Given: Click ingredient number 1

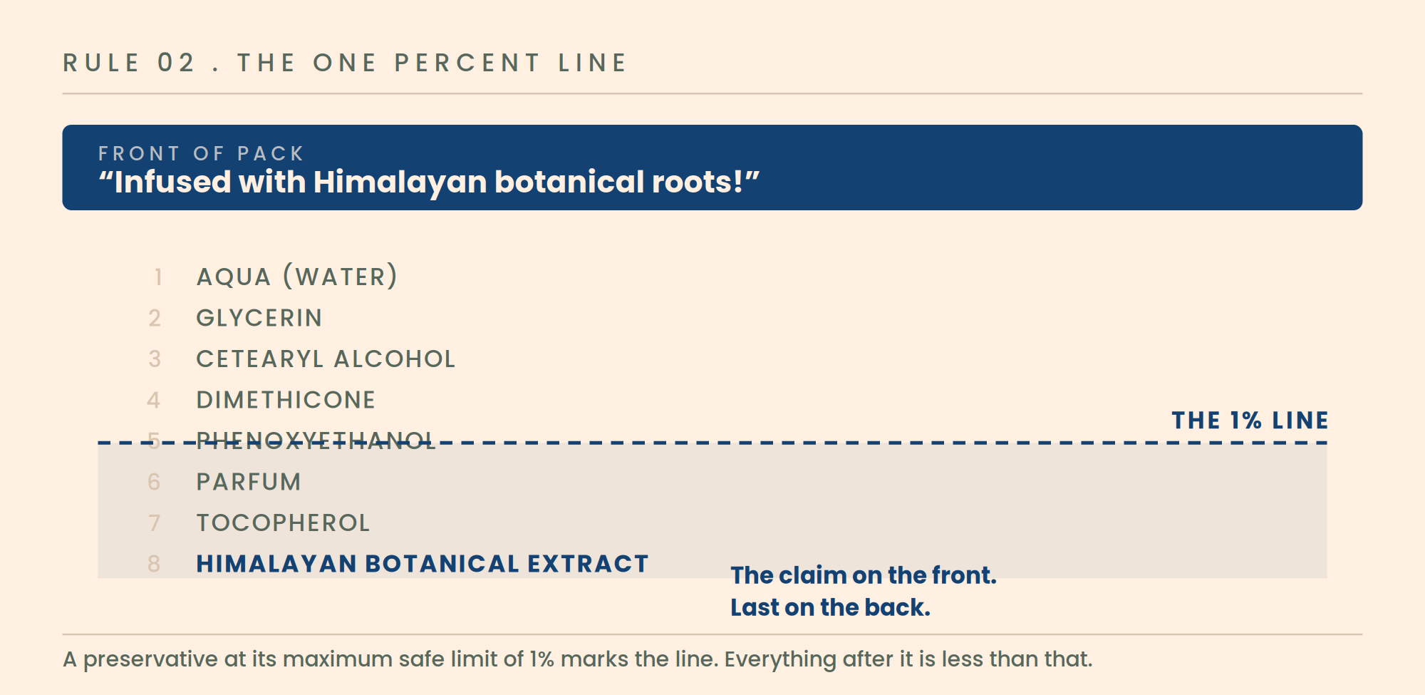Looking at the screenshot, I should 157,277.
